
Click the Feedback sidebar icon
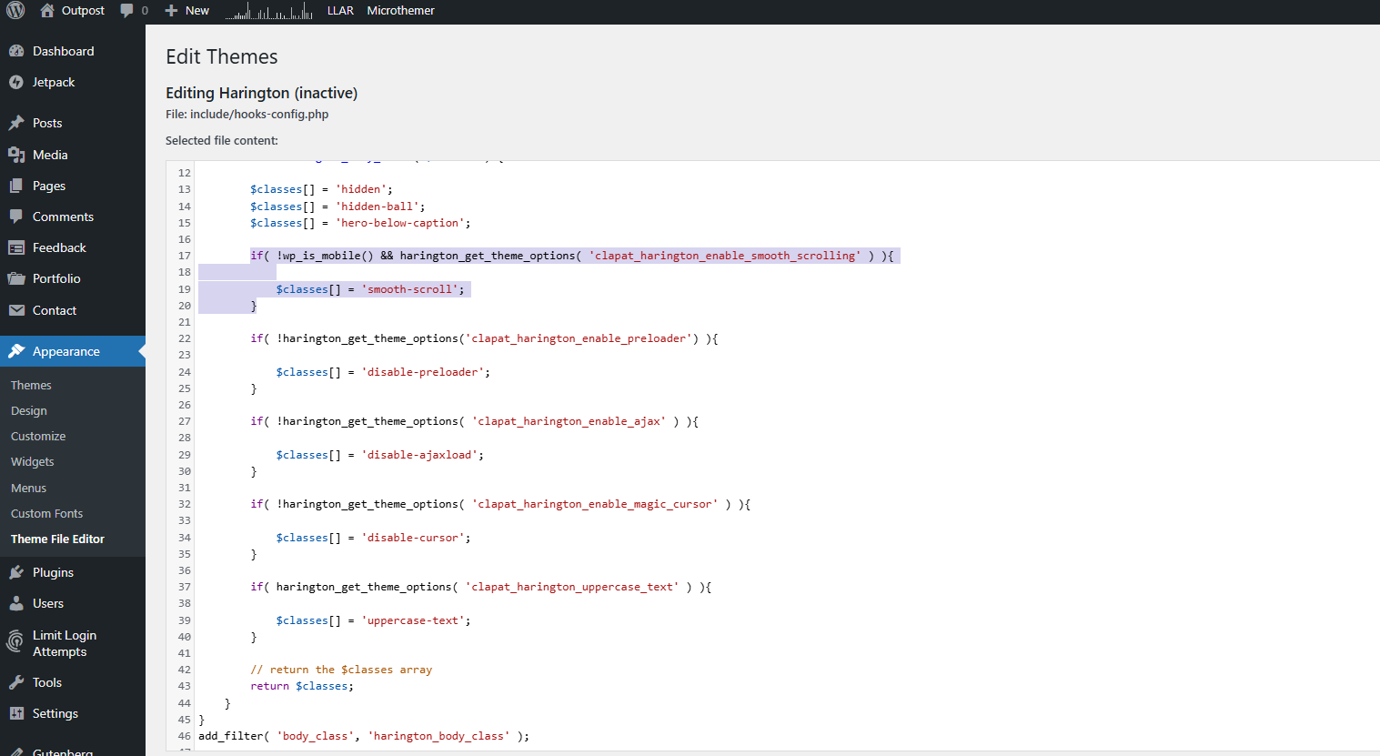[16, 247]
